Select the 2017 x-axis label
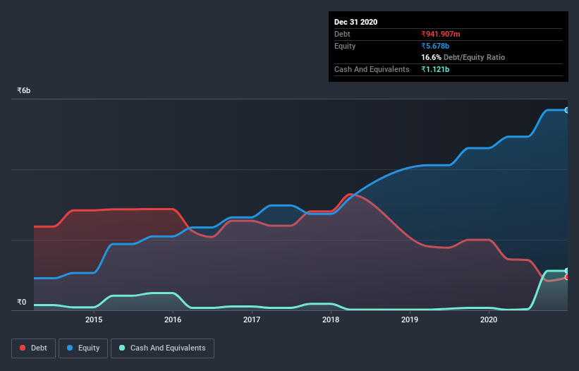 (x=252, y=320)
